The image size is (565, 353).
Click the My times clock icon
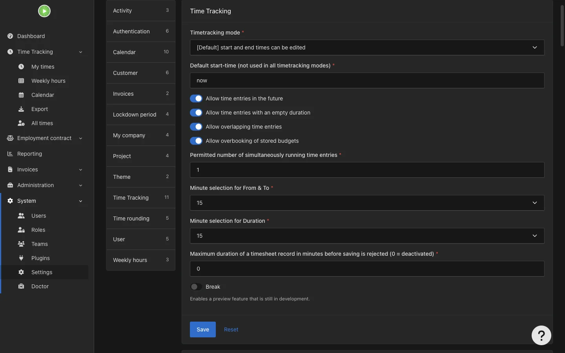tap(21, 67)
